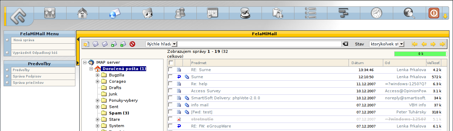Open the 'Rýchle hľadanie' search type dropdown
The height and width of the screenshot is (131, 453).
point(161,44)
